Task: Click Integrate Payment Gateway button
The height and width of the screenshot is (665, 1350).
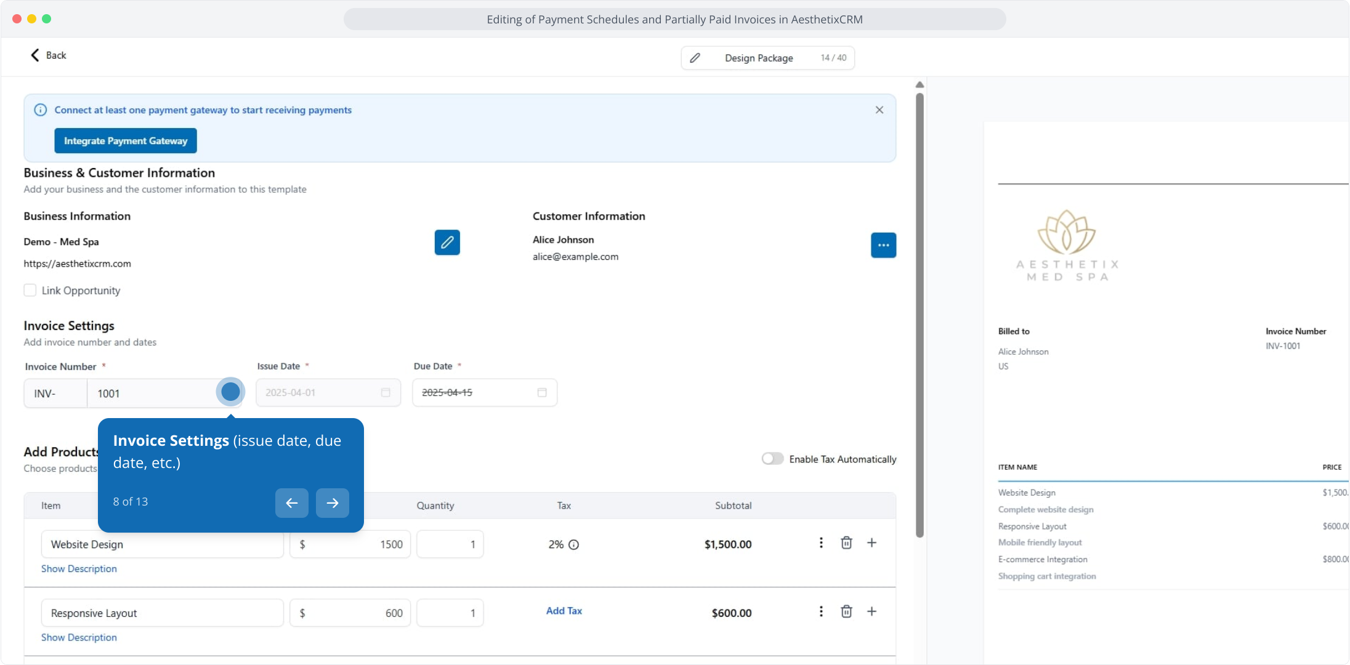Action: [126, 141]
